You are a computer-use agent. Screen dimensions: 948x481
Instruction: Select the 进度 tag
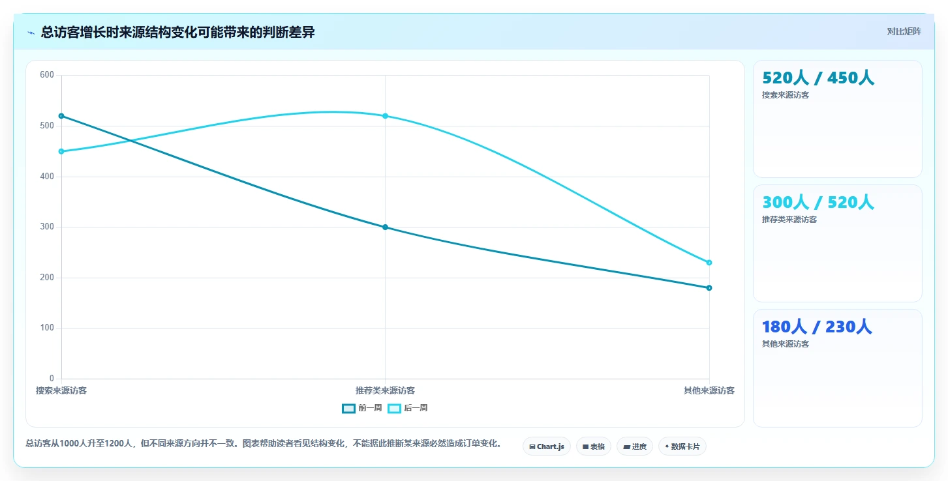coord(635,446)
